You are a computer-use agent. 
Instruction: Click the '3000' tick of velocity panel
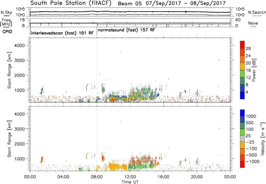tap(19, 129)
